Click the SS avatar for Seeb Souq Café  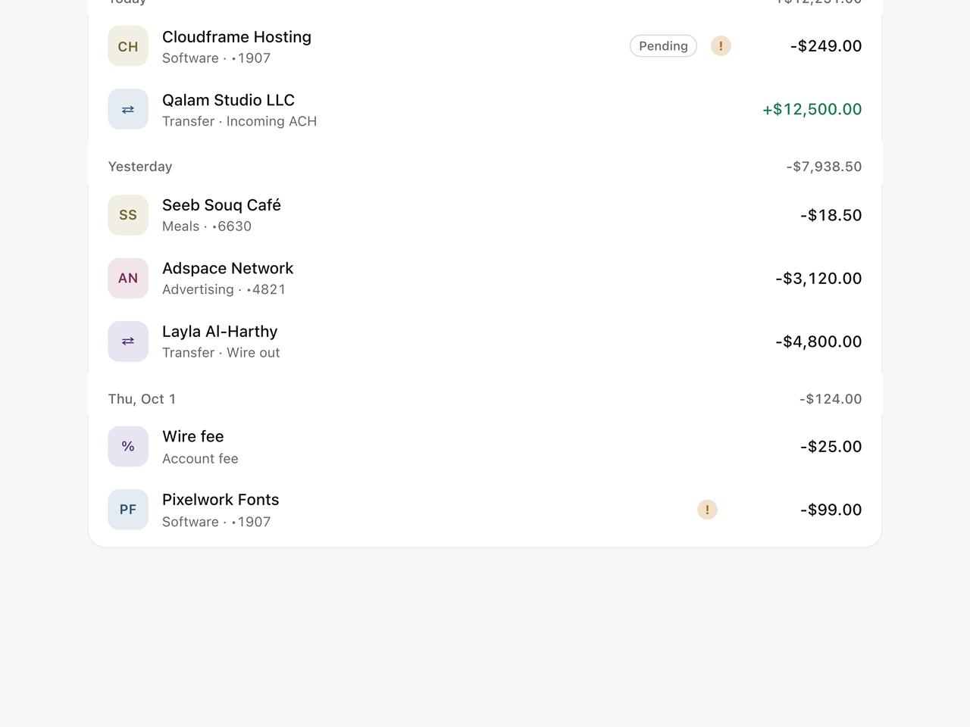click(x=128, y=215)
